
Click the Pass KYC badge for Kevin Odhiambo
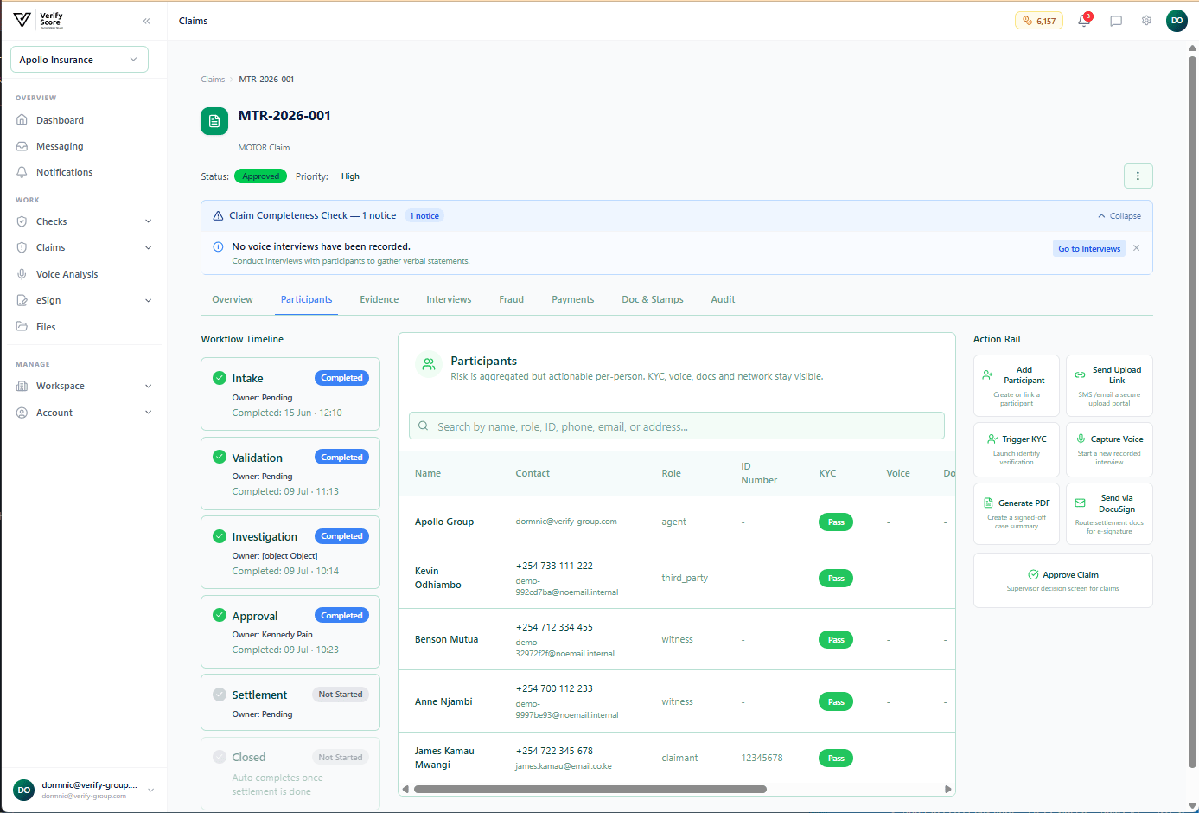[x=836, y=579]
